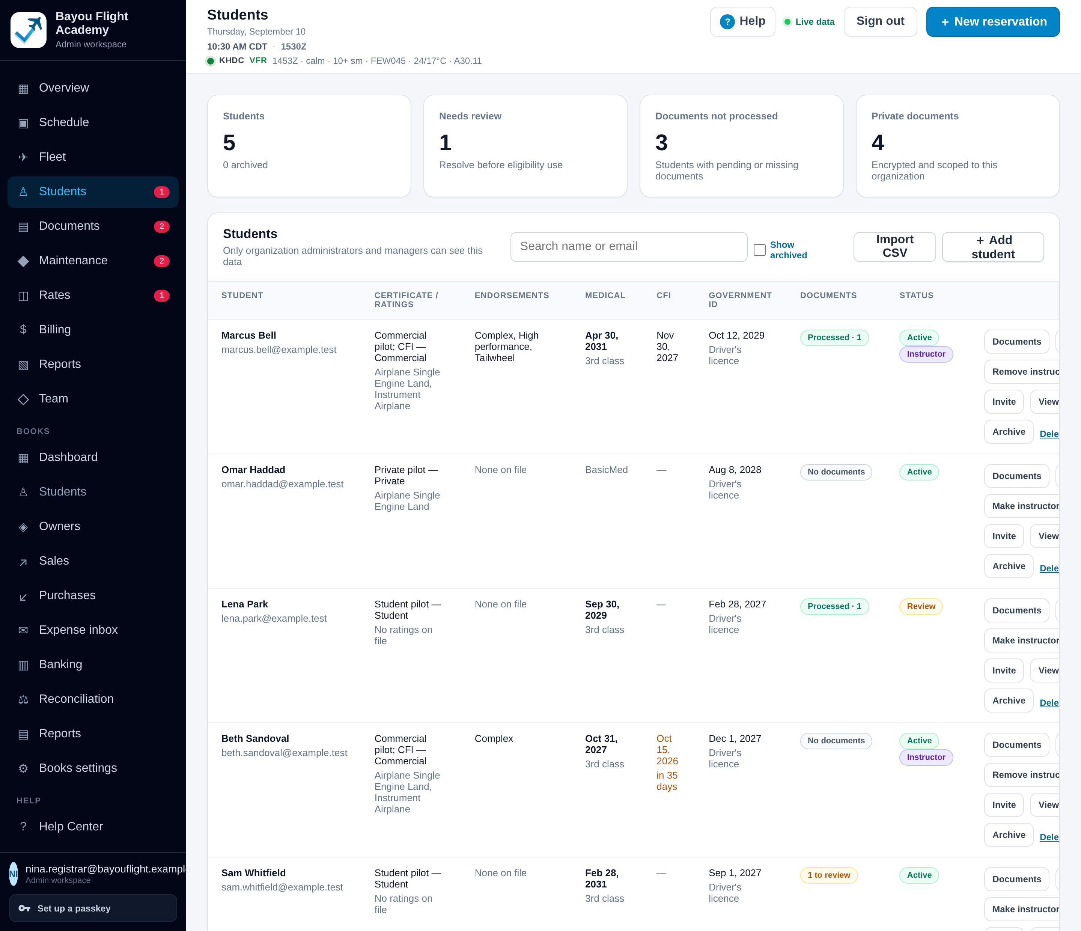Screen dimensions: 1081x931
Task: Click the Owners icon in Books section
Action: point(23,527)
